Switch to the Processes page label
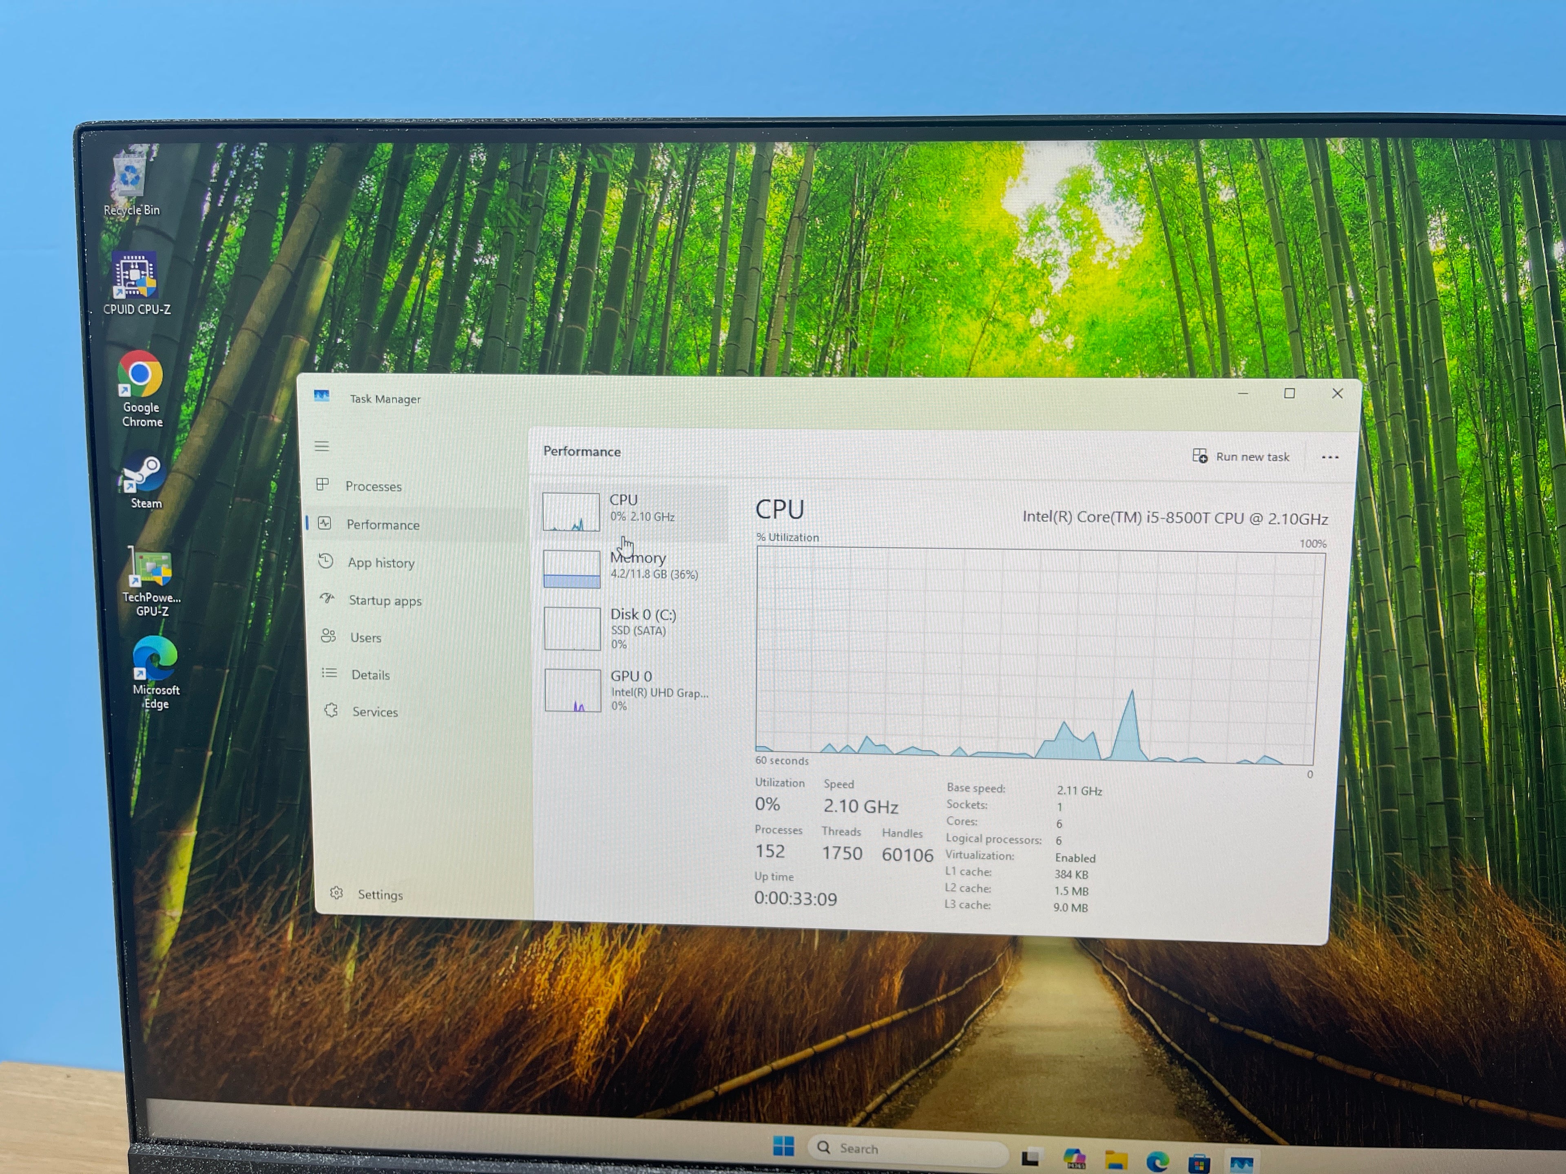 (x=373, y=486)
